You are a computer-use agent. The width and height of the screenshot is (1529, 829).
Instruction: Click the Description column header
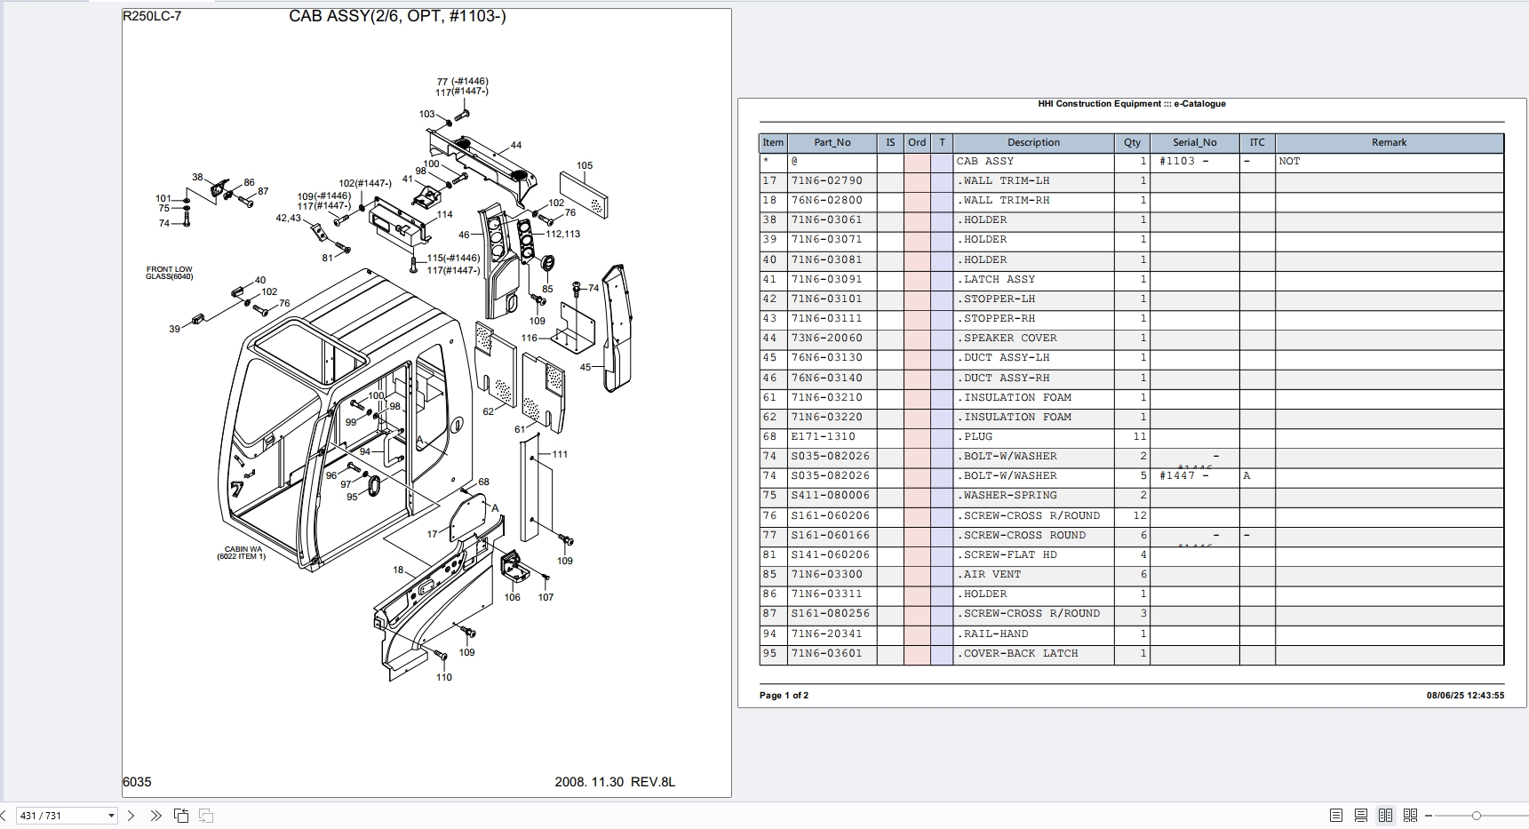coord(1032,142)
